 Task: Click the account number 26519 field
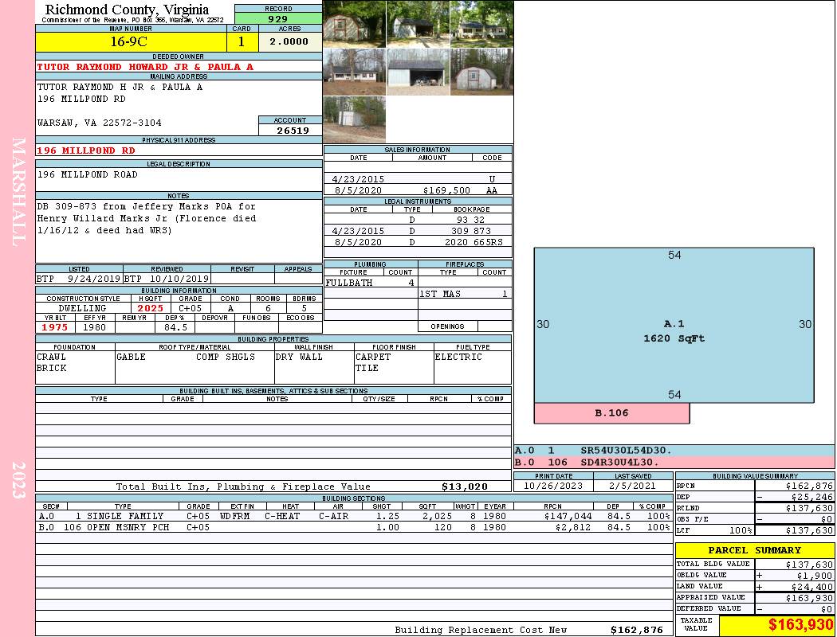point(290,130)
